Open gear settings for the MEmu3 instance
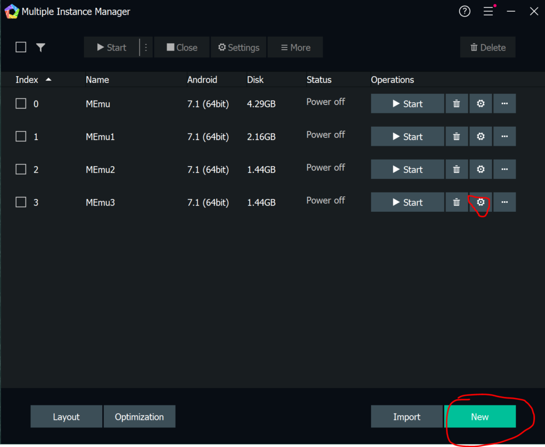Image resolution: width=545 pixels, height=447 pixels. pyautogui.click(x=481, y=202)
